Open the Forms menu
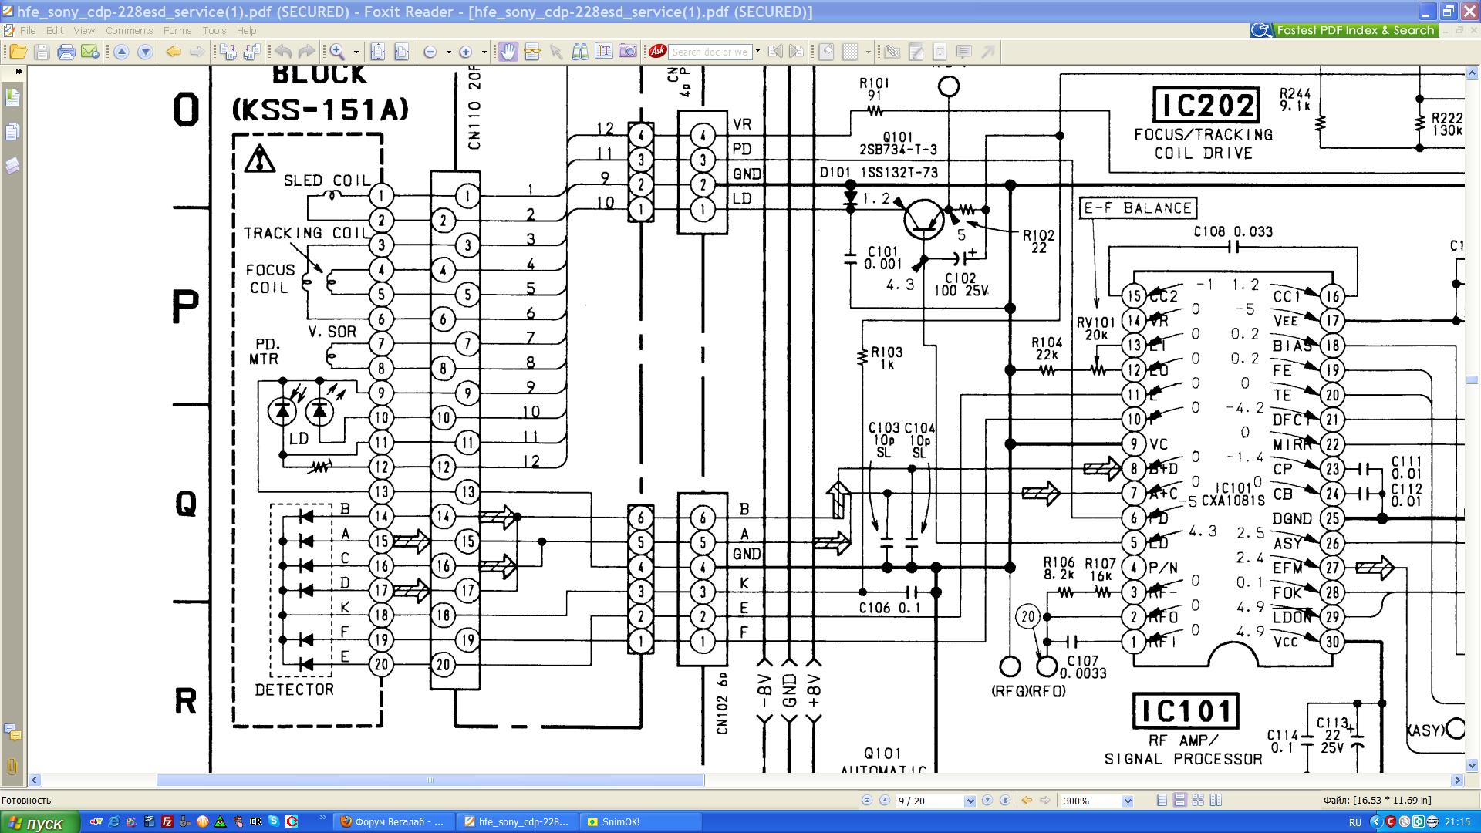 177,31
